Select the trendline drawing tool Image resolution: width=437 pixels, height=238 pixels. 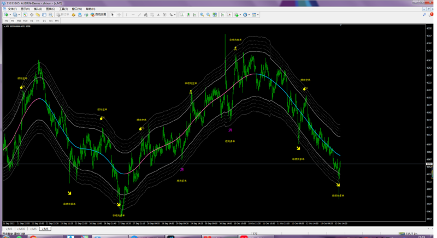(x=139, y=15)
